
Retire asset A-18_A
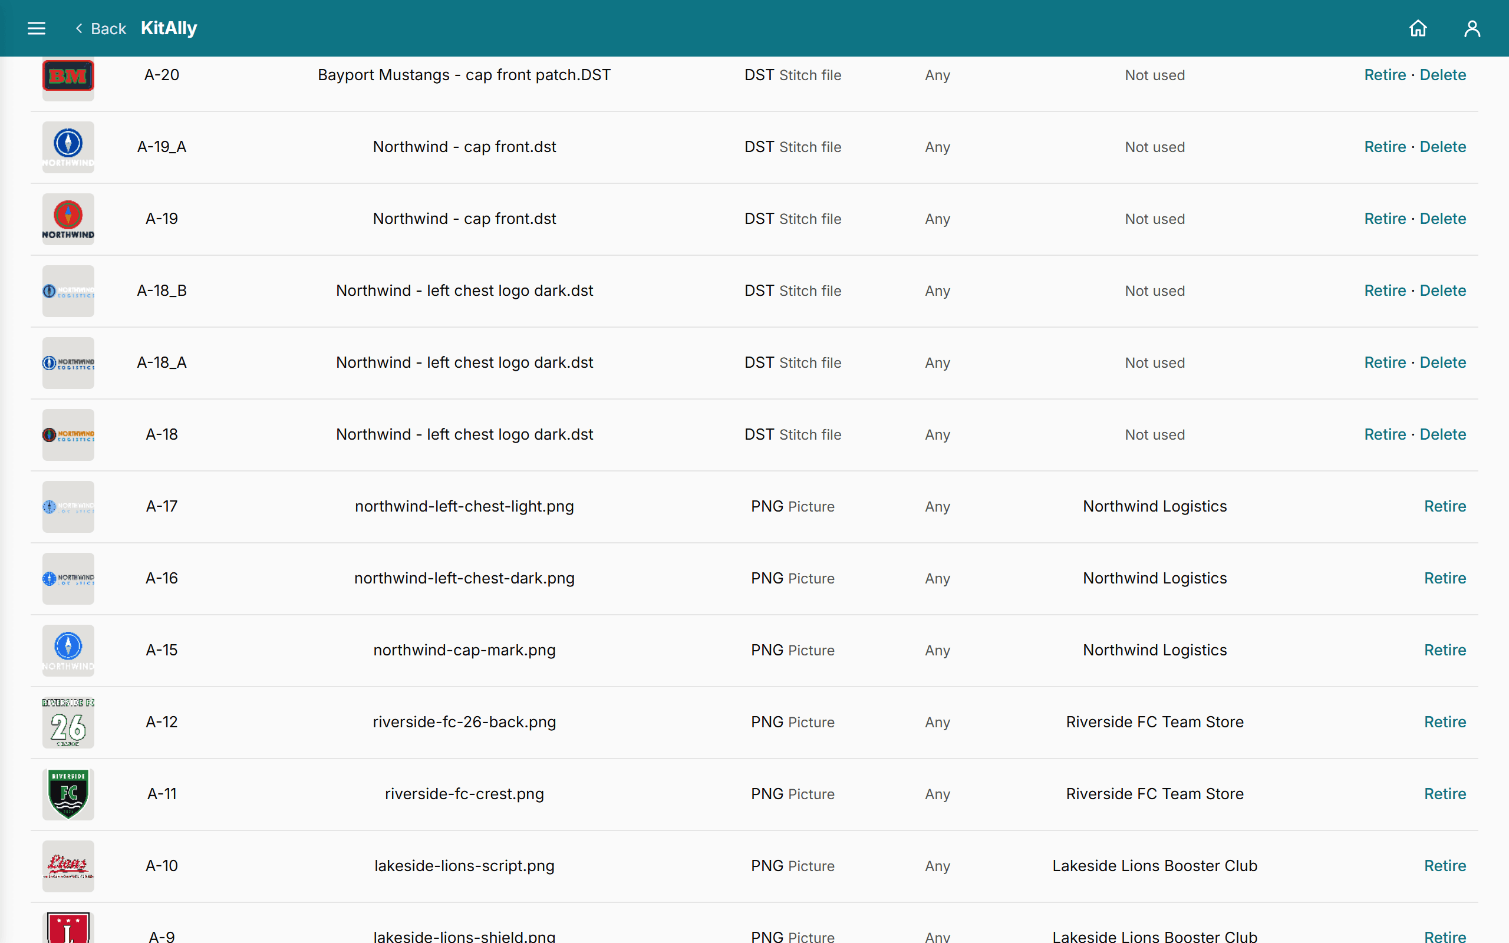1384,362
